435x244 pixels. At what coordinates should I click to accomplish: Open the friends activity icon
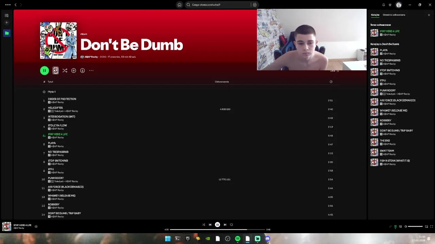point(390,5)
